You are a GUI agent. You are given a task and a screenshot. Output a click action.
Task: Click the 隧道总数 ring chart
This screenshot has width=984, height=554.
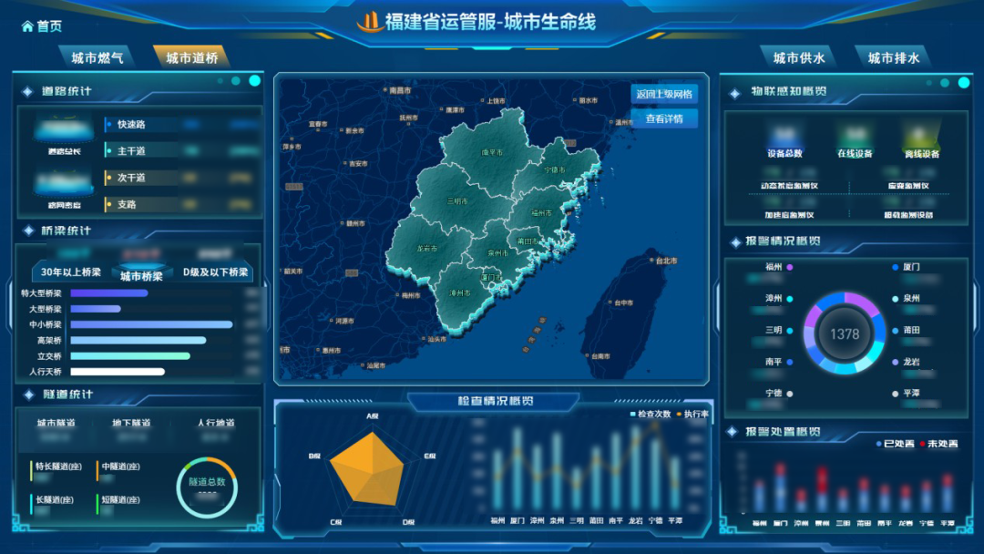[207, 488]
